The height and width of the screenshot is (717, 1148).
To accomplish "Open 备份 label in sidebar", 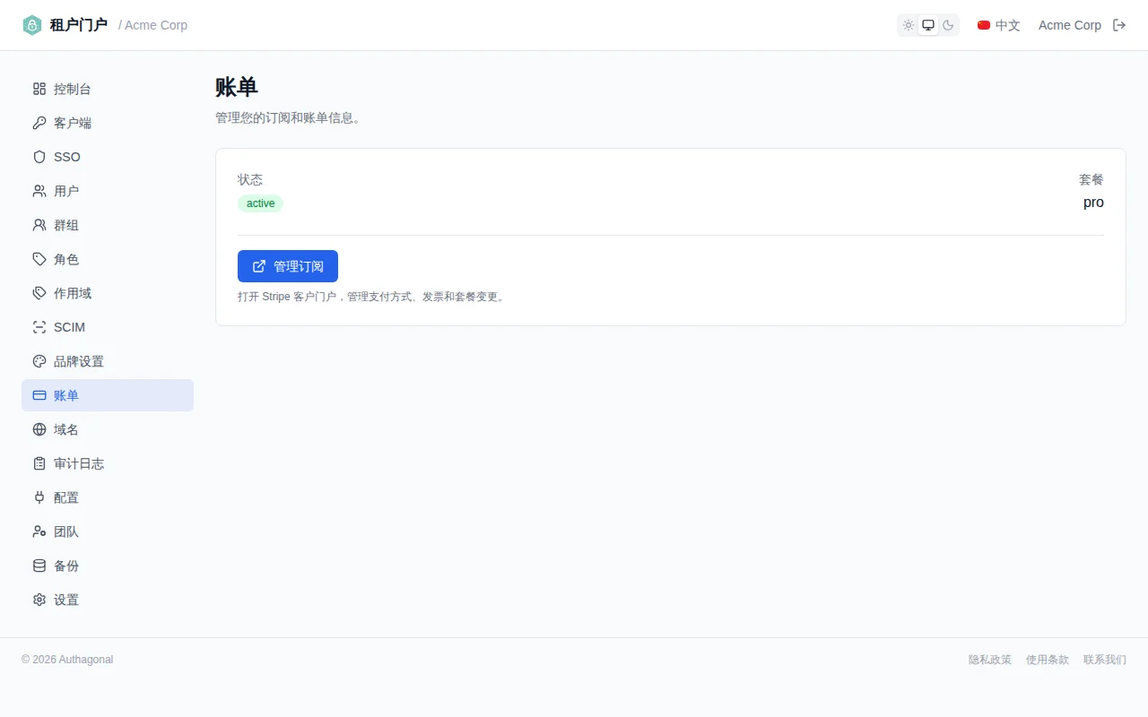I will tap(66, 566).
